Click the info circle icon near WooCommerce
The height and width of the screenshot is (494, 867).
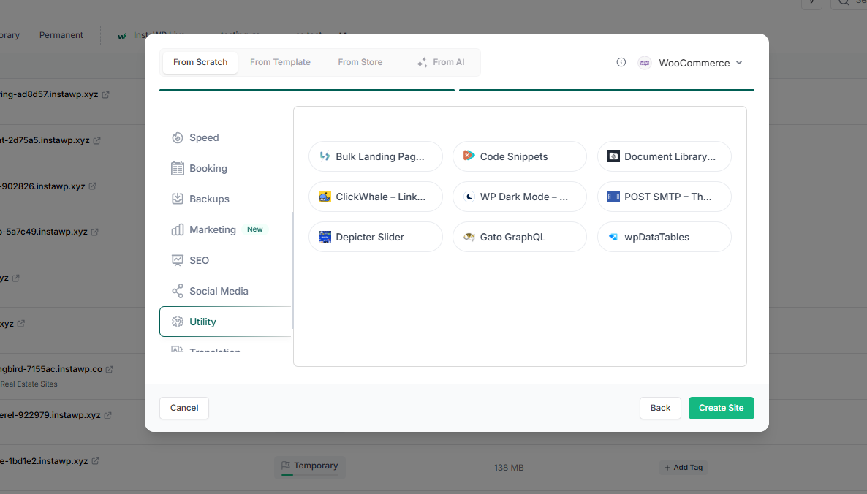tap(621, 62)
